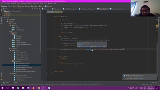
Task: Open the Favorites tool window side tab
Action: click(x=1, y=76)
